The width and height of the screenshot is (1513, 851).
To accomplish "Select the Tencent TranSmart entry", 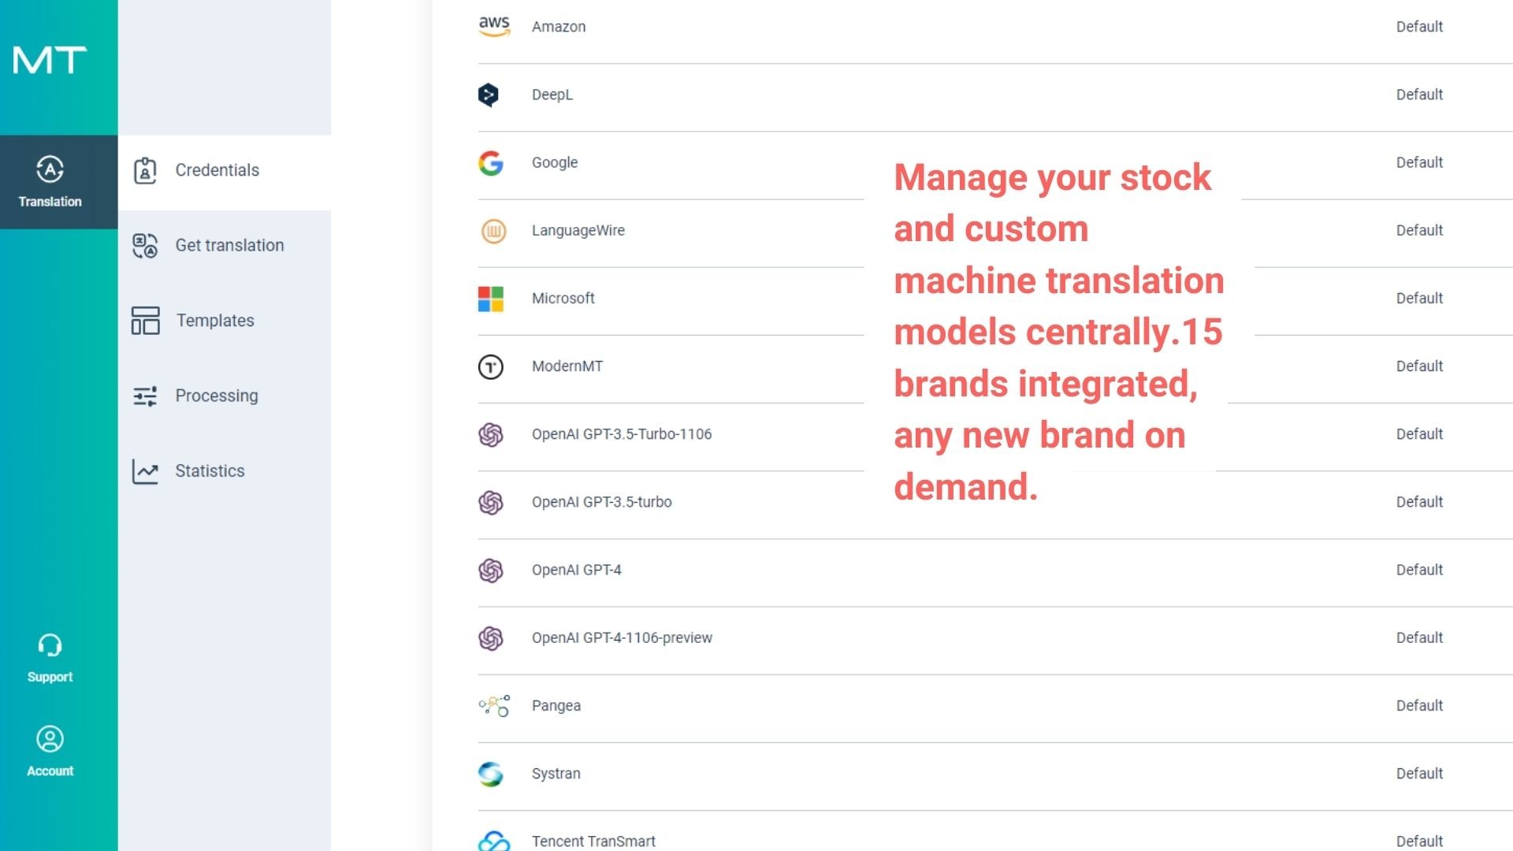I will 593,841.
